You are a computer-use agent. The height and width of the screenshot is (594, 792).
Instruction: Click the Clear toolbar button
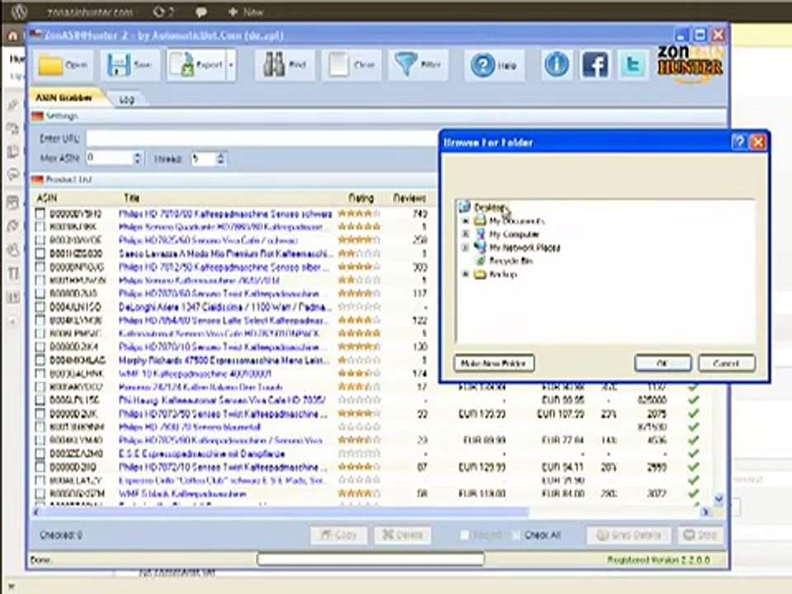point(351,64)
